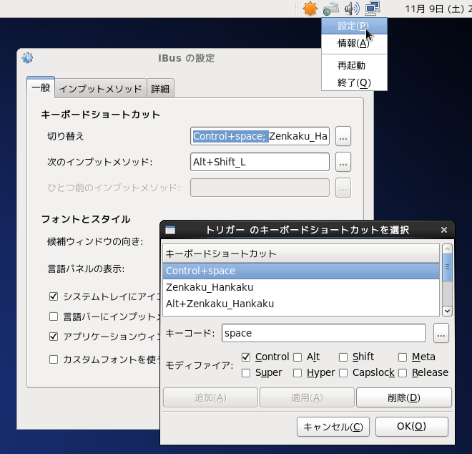Toggle the アプリケーションウィンドウ checkbox
Screen dimensions: 472x454
pyautogui.click(x=54, y=337)
